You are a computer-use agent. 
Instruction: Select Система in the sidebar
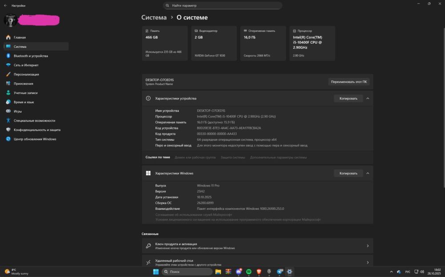(36, 47)
